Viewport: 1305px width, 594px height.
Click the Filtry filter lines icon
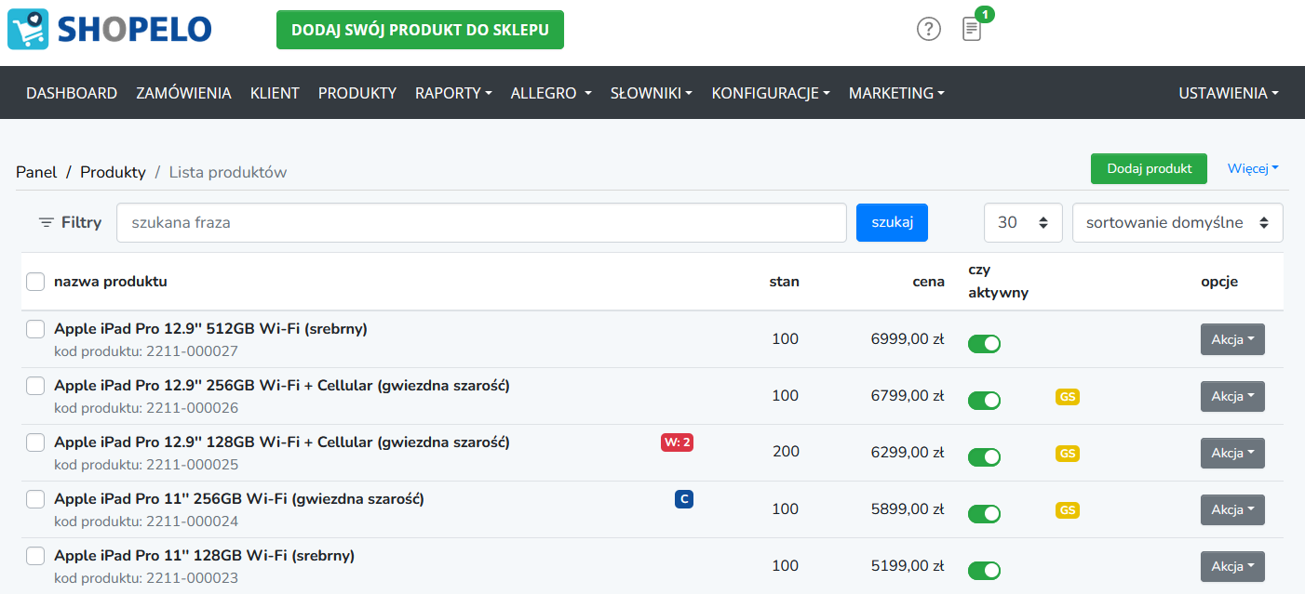(47, 223)
